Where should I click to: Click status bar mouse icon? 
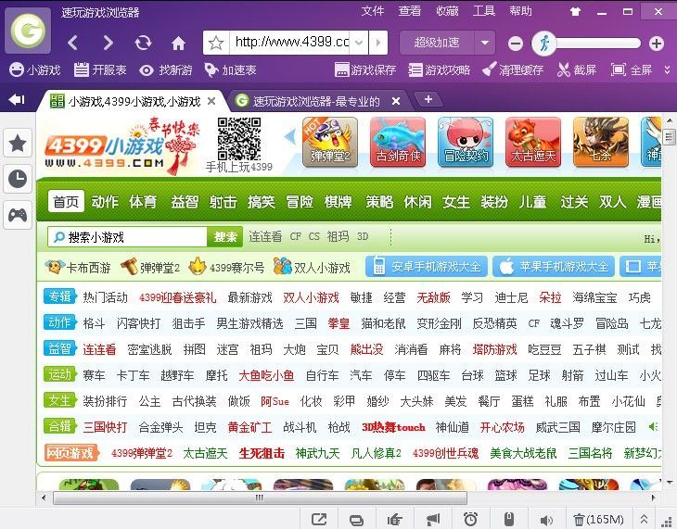509,519
